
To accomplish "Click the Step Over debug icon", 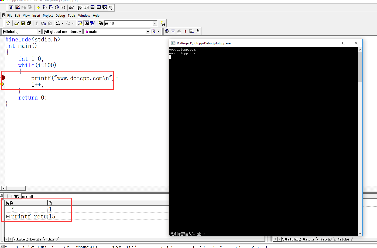I will click(x=51, y=8).
